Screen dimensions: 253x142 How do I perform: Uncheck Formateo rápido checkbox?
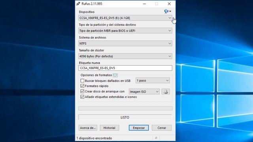[82, 86]
